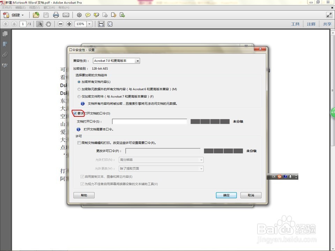
Task: Open the page thumbnails side panel
Action: coord(5,34)
